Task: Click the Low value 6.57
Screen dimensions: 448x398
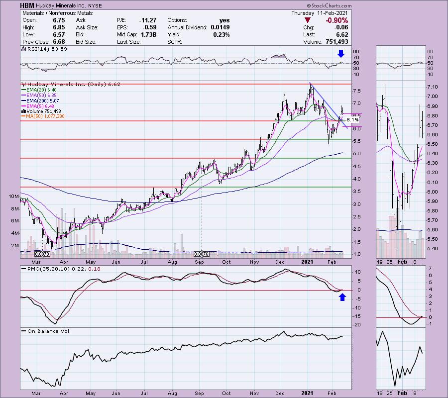Action: pos(59,34)
